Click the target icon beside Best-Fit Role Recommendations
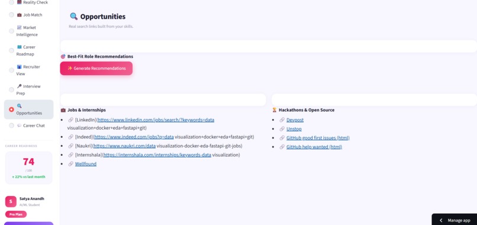 click(63, 57)
